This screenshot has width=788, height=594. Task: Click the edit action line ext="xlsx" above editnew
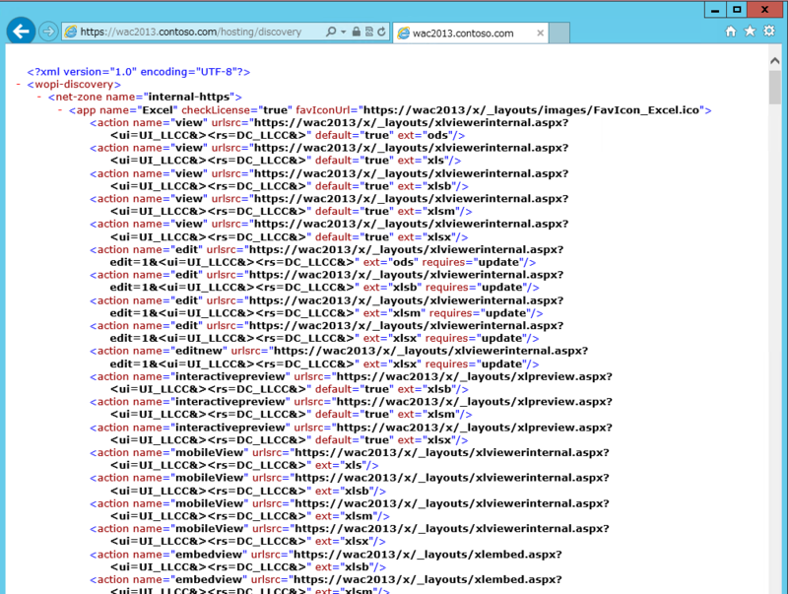click(x=327, y=332)
